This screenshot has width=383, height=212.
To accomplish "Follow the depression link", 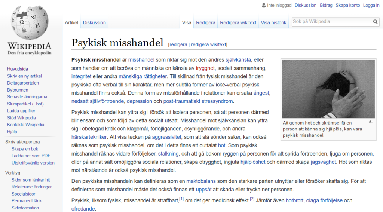I will coord(139,101).
